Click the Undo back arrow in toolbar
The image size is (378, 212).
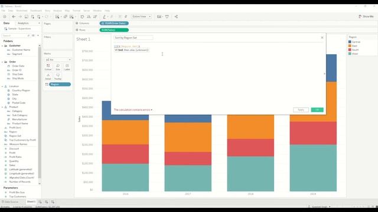(14, 16)
